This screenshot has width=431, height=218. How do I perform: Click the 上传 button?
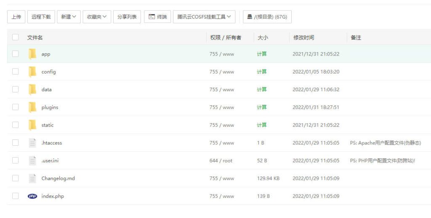point(16,17)
